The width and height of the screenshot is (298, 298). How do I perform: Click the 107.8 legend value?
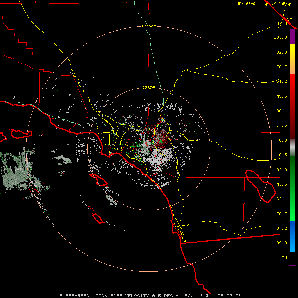280,37
